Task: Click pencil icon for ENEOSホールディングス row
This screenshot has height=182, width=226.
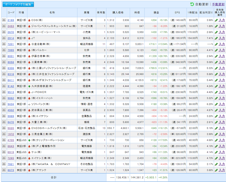Action: click(216, 128)
